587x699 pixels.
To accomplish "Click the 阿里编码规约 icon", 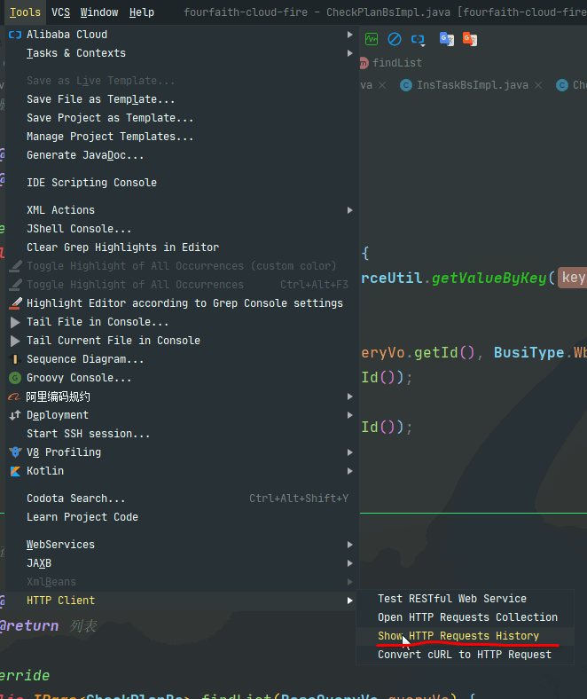I will coord(14,397).
